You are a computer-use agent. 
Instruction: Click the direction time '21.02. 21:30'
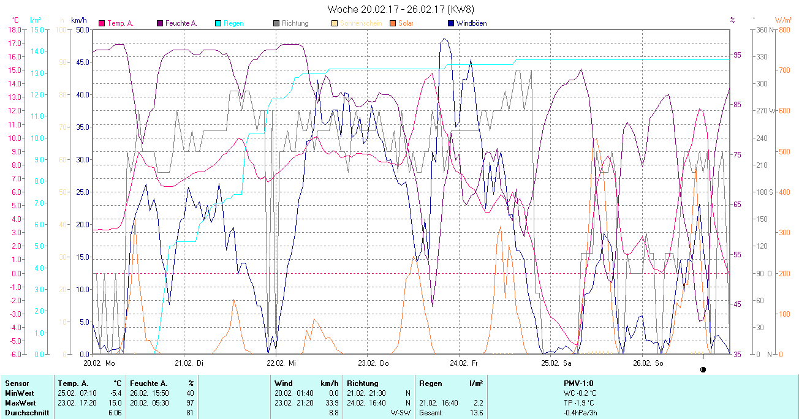point(365,393)
